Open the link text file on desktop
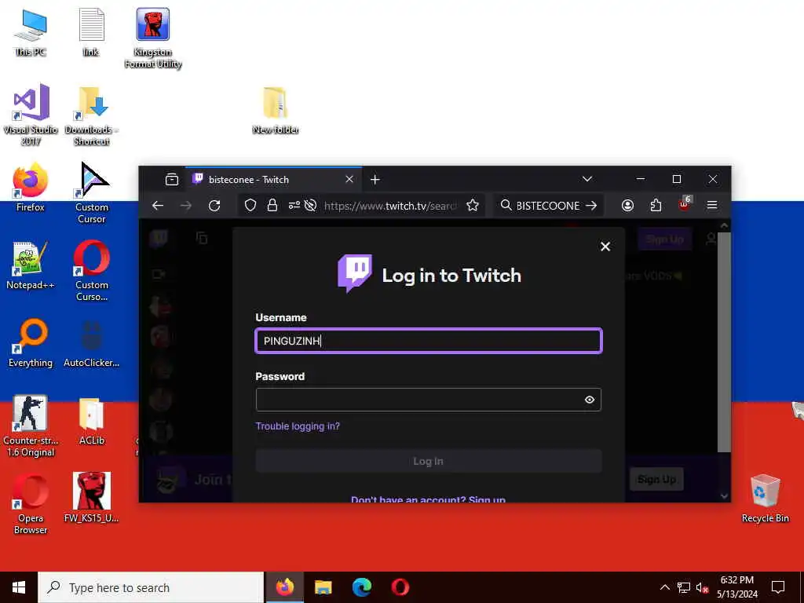The height and width of the screenshot is (603, 804). (x=91, y=31)
